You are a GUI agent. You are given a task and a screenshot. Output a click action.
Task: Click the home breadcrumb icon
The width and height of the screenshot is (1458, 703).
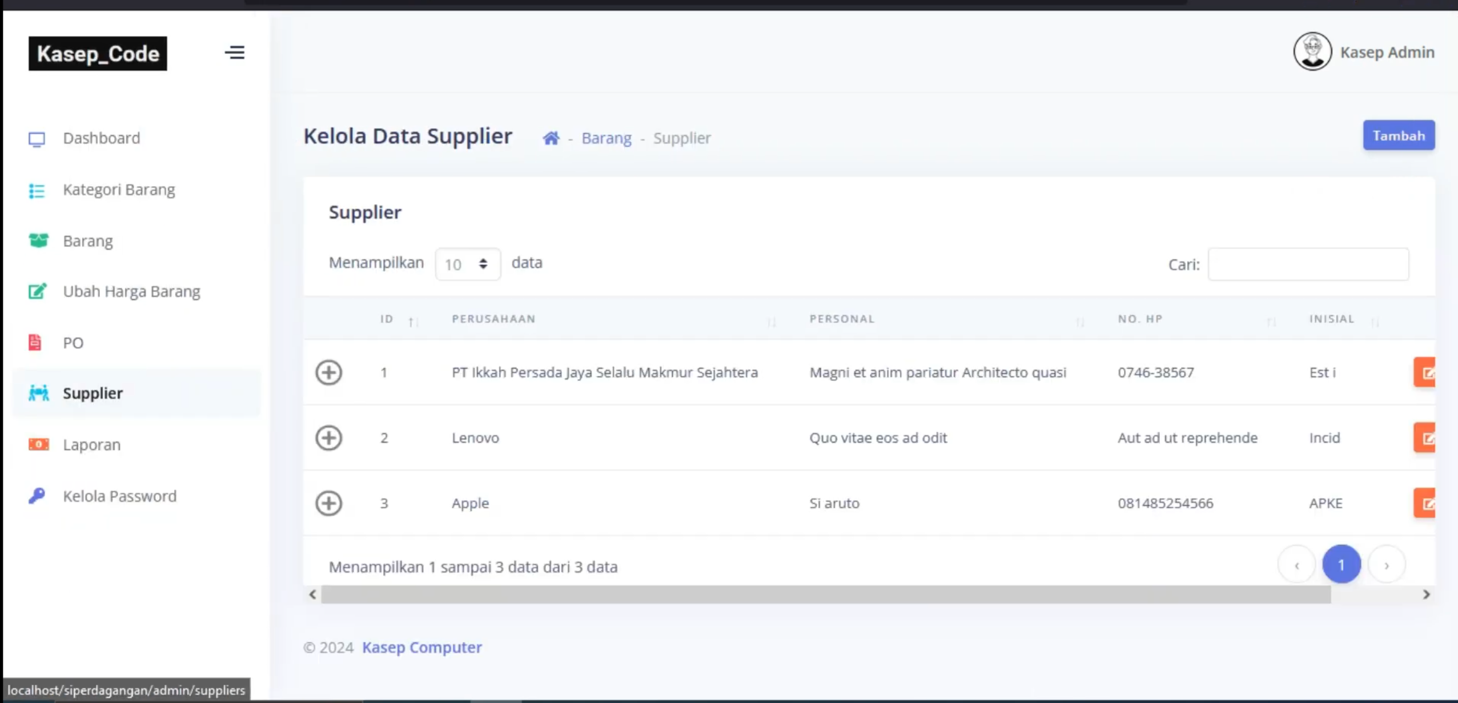[551, 138]
